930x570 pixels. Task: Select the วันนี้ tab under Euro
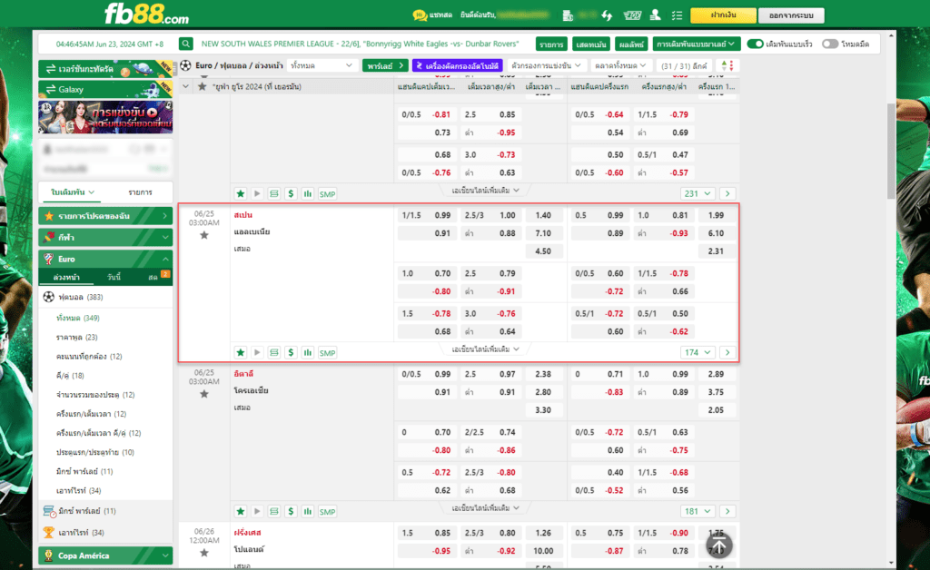(114, 278)
